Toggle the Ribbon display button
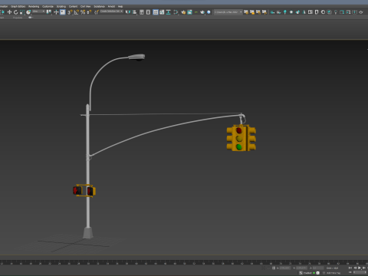This screenshot has height=276, width=368. pos(155,12)
